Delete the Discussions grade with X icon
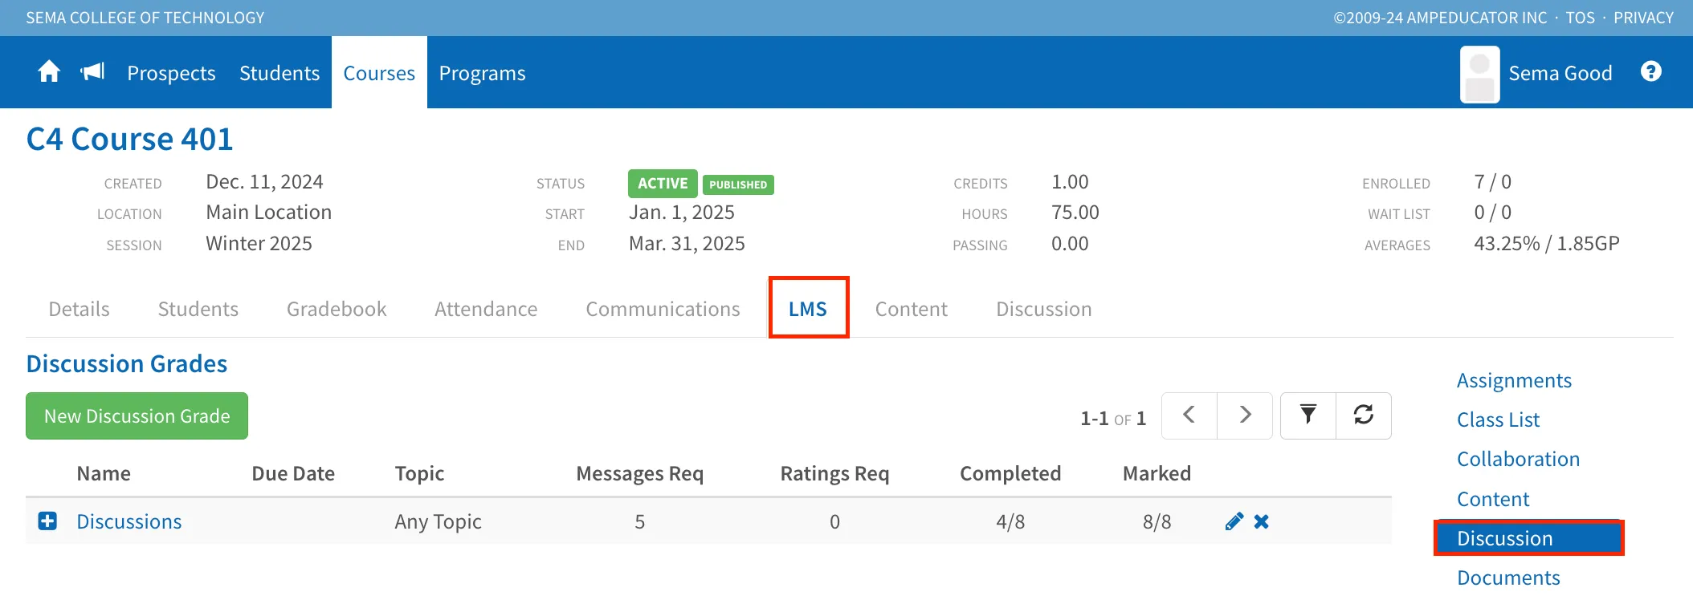Screen dimensions: 1693x608 tap(1262, 521)
